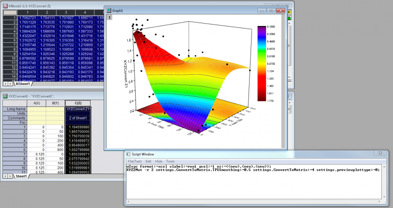Click worksheet cell 0.964900017

click(78, 145)
